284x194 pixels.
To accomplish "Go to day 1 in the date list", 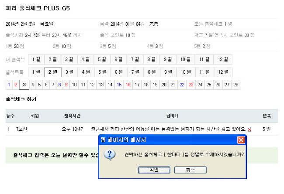I will pyautogui.click(x=9, y=85).
